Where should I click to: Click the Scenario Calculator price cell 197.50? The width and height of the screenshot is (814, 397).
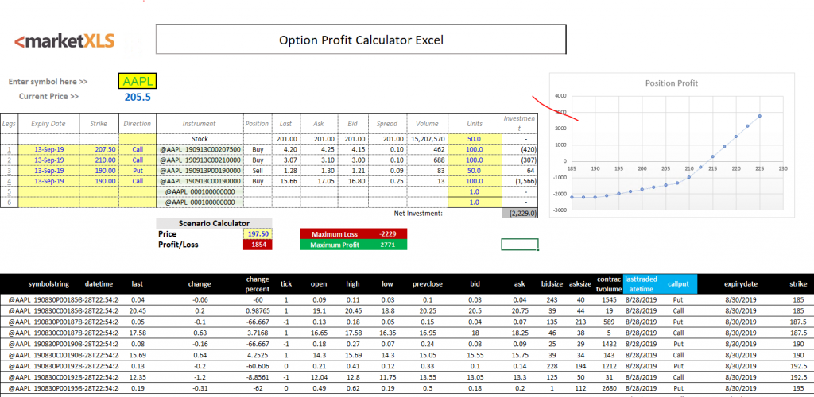click(258, 233)
